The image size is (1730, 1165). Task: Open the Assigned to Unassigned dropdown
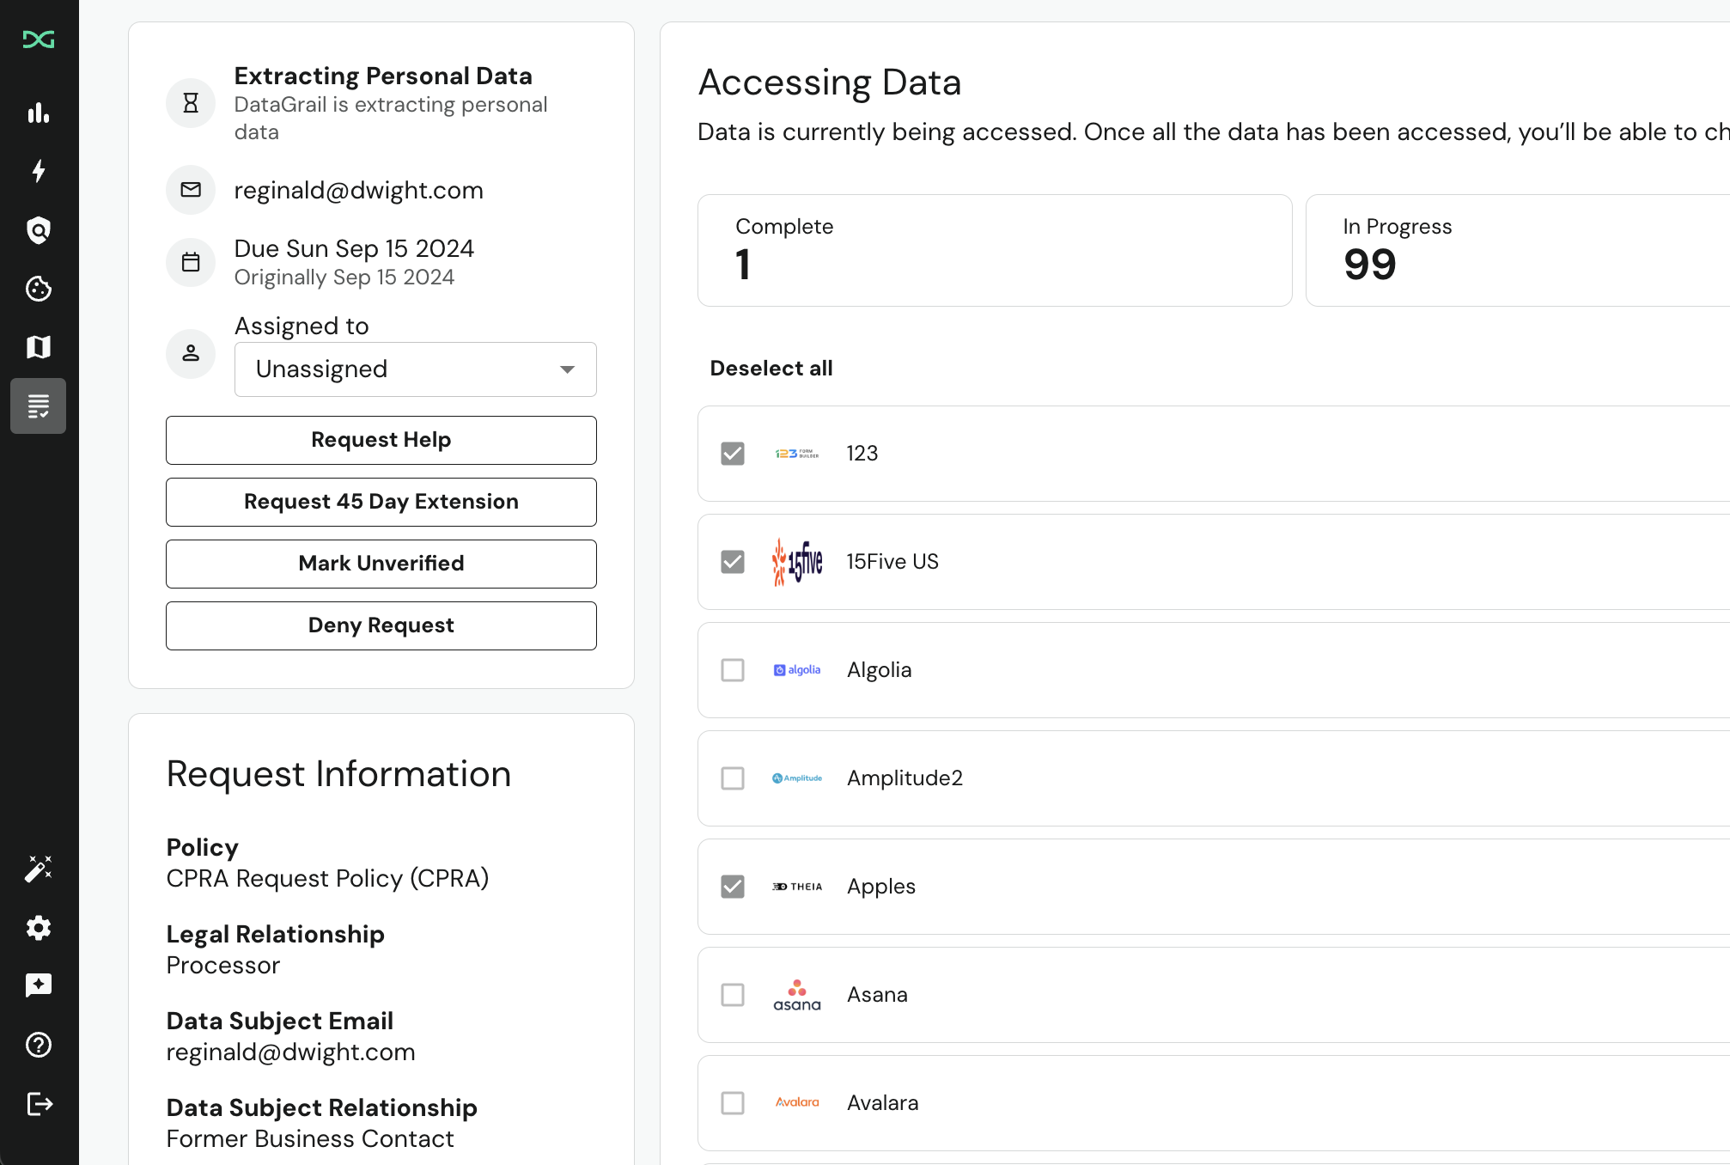(416, 369)
